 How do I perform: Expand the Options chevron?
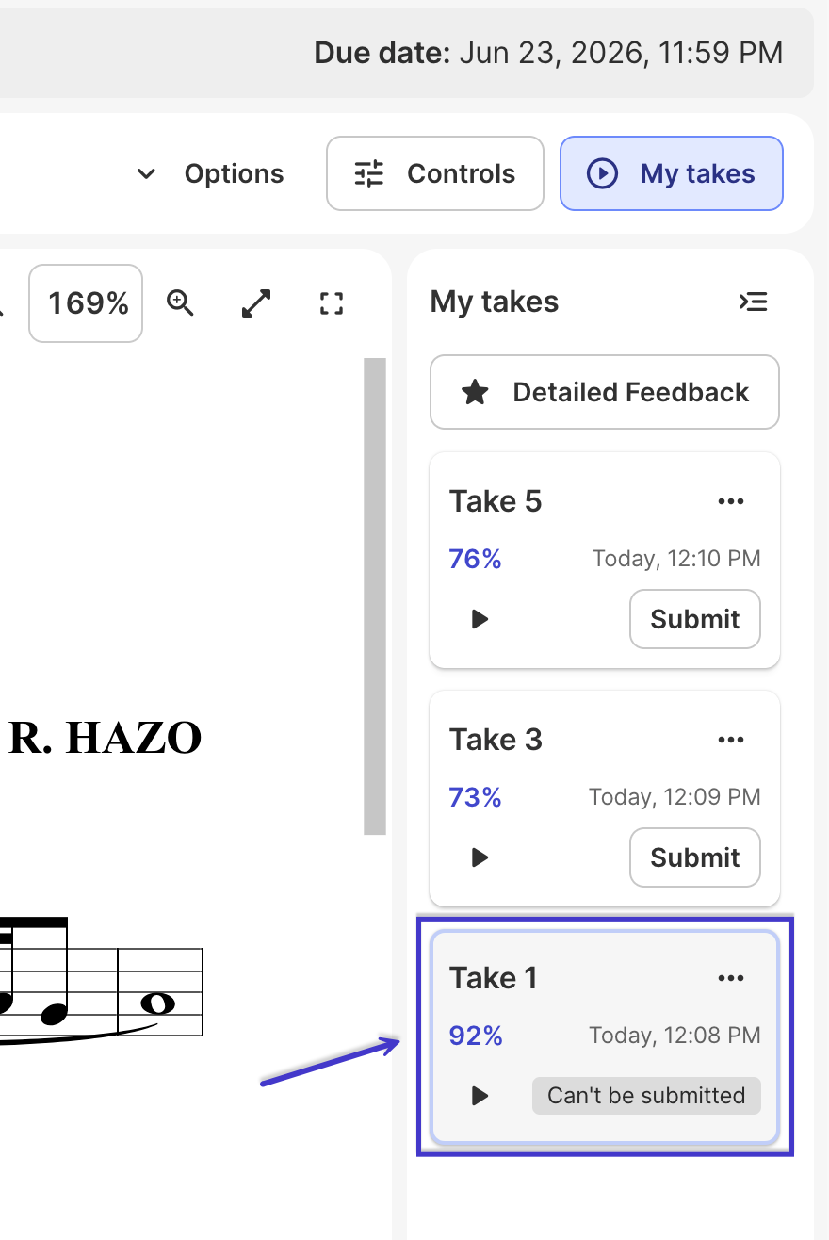[146, 173]
